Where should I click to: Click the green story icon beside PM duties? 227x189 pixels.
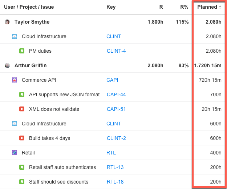pyautogui.click(x=22, y=51)
